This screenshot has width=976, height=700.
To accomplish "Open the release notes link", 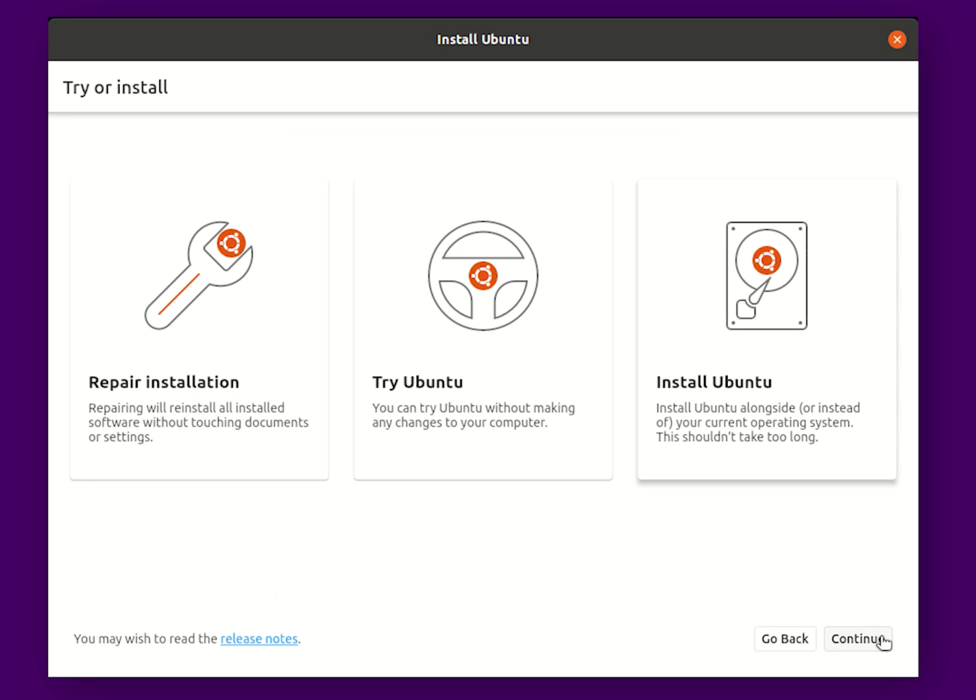I will (259, 638).
